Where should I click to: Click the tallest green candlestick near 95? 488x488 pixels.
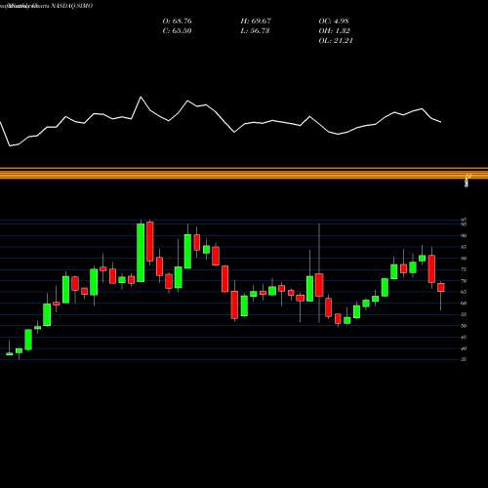click(x=141, y=253)
